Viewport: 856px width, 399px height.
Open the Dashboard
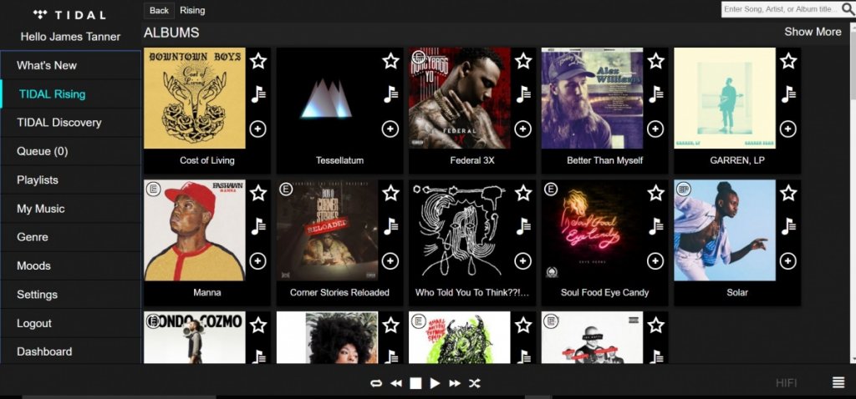pyautogui.click(x=71, y=351)
